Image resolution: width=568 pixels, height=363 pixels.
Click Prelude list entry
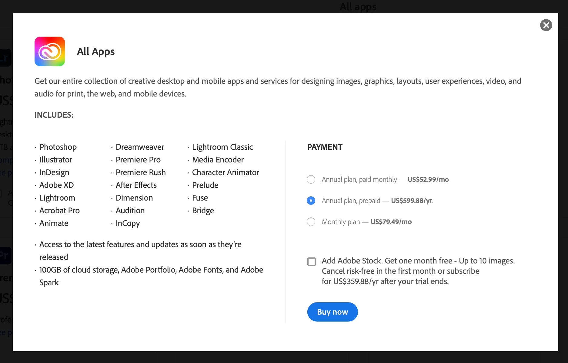pos(205,185)
